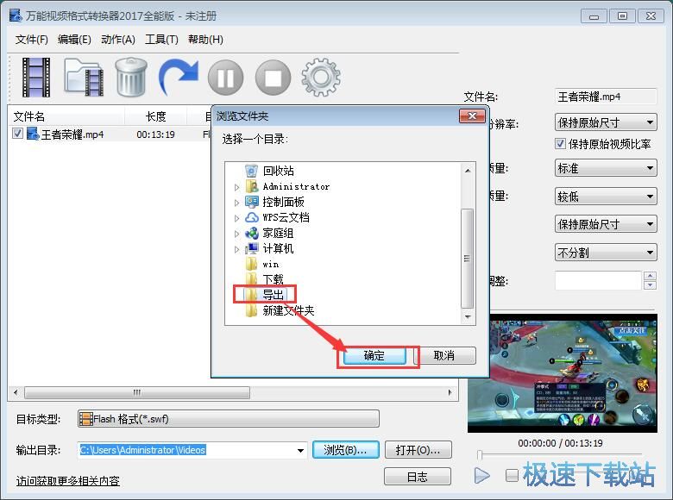Decrease the adjustment spinner value
Viewport: 673px width, 500px height.
pos(651,285)
